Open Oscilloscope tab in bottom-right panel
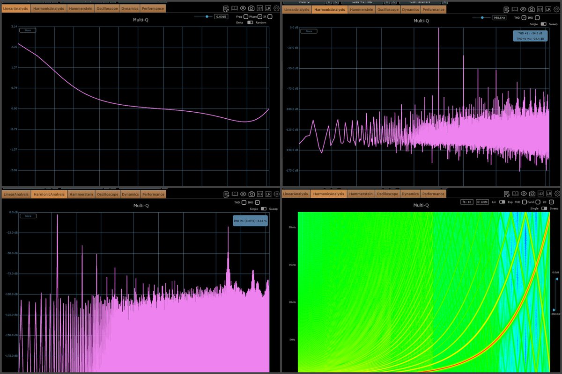 pyautogui.click(x=387, y=194)
